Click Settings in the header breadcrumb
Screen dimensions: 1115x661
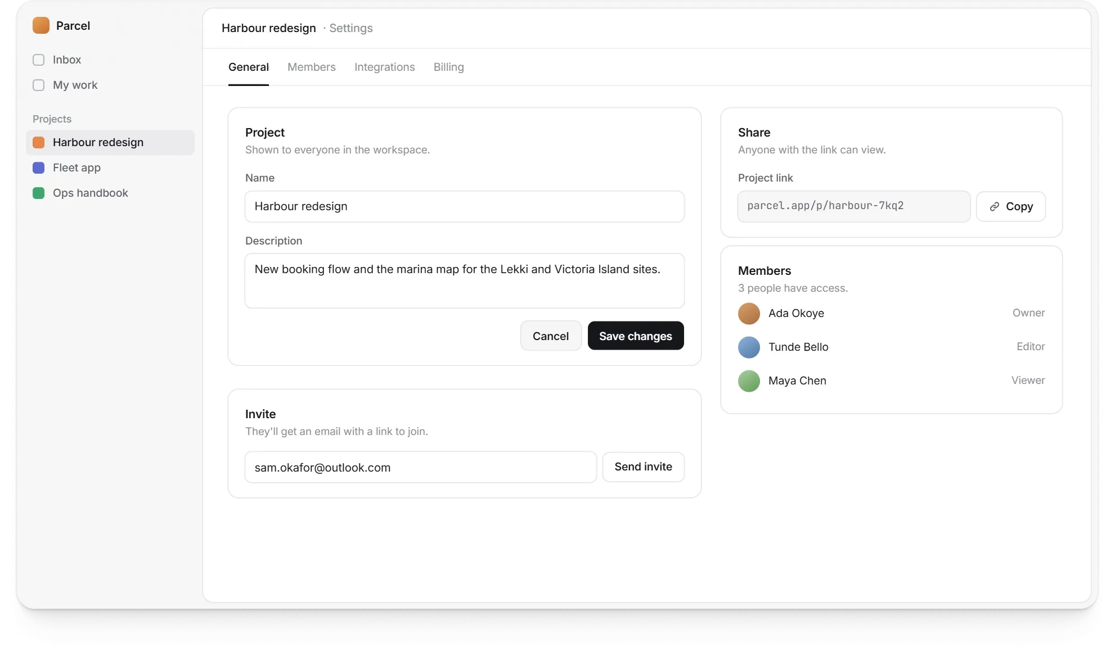click(351, 28)
